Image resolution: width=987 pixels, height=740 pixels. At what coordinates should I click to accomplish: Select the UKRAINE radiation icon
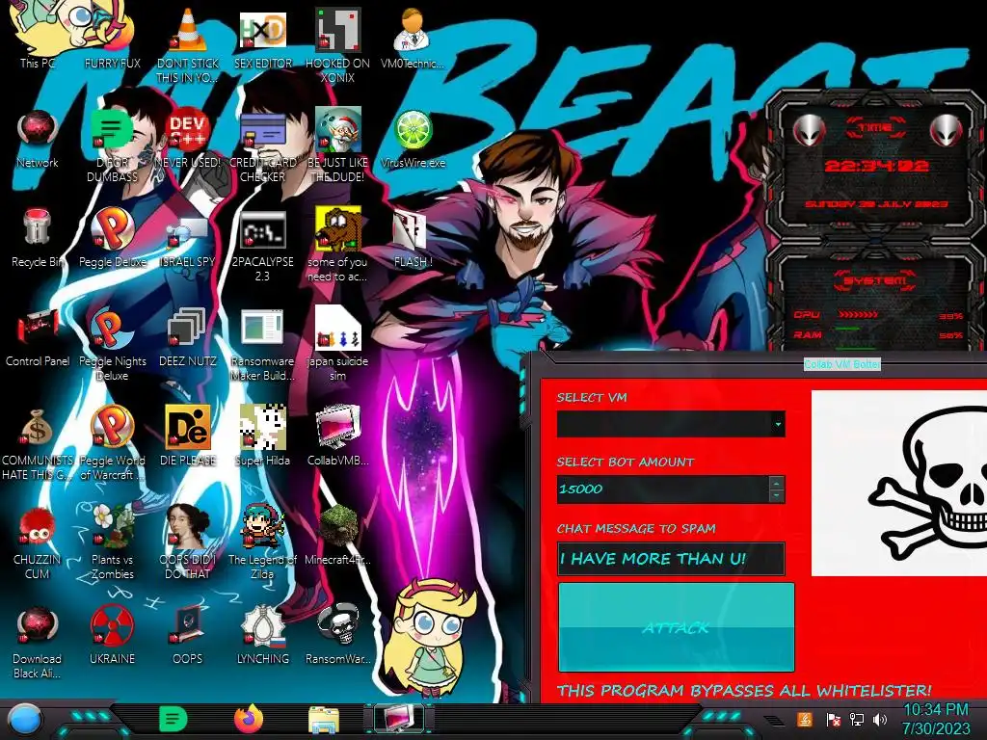(x=112, y=636)
